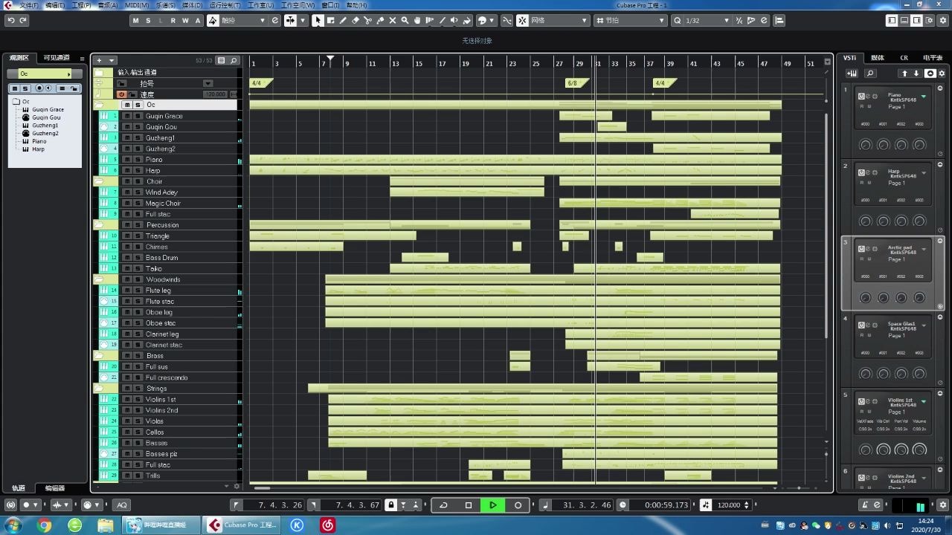Select the Mute X tool

coord(393,20)
